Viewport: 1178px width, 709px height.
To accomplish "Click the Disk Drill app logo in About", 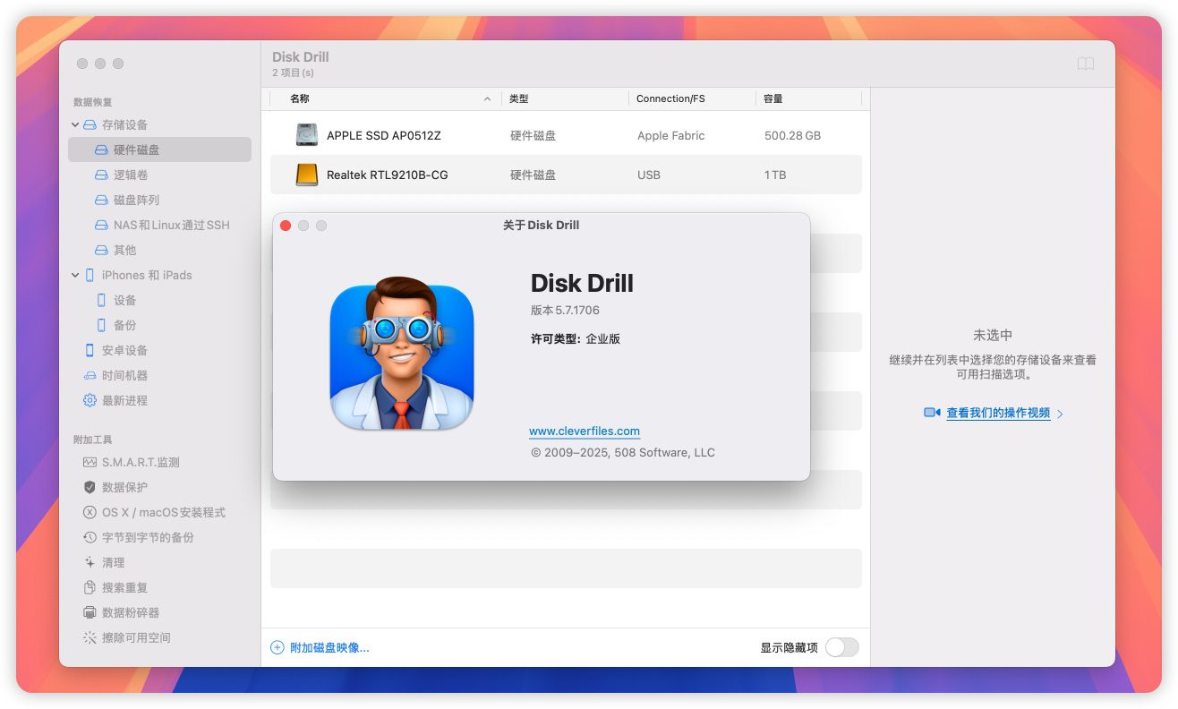I will click(x=402, y=354).
